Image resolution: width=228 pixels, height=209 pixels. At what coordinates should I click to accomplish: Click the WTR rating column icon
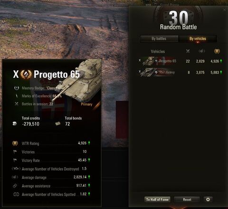click(217, 51)
